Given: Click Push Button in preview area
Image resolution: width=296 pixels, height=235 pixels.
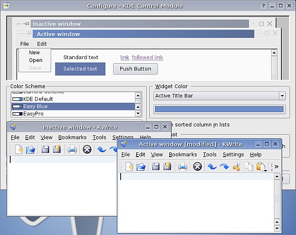Looking at the screenshot, I should [x=136, y=69].
